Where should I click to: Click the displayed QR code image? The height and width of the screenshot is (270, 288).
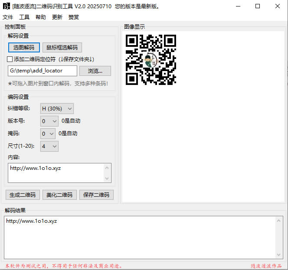[x=151, y=60]
